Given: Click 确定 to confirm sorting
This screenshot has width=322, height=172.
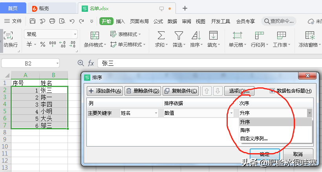Looking at the screenshot, I should click(x=265, y=154).
